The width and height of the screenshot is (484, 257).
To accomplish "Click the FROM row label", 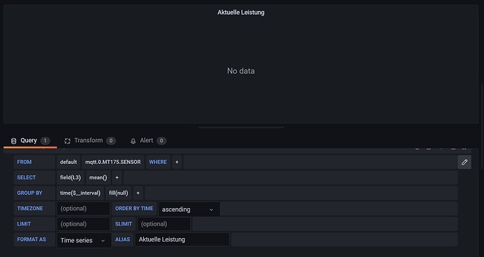I will 34,162.
